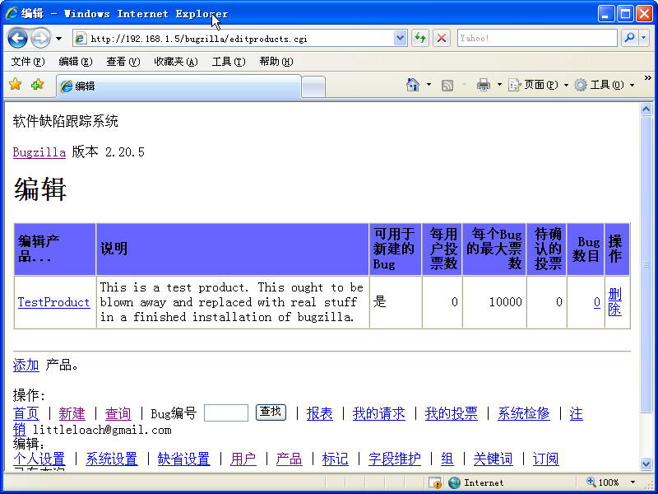Open the 组 link

(x=447, y=459)
